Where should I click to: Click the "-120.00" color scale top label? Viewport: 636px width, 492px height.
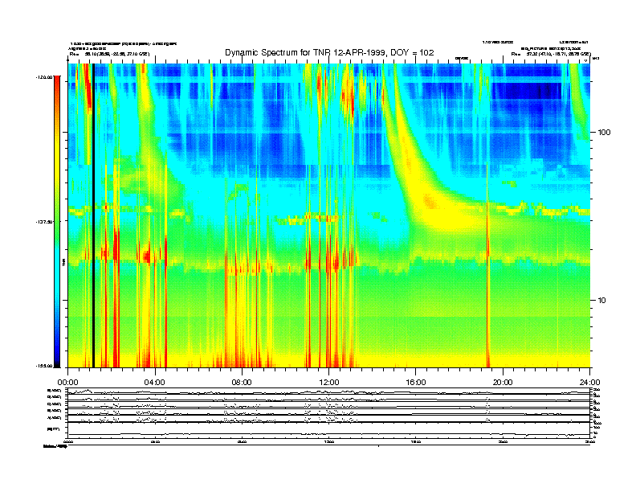tap(45, 76)
